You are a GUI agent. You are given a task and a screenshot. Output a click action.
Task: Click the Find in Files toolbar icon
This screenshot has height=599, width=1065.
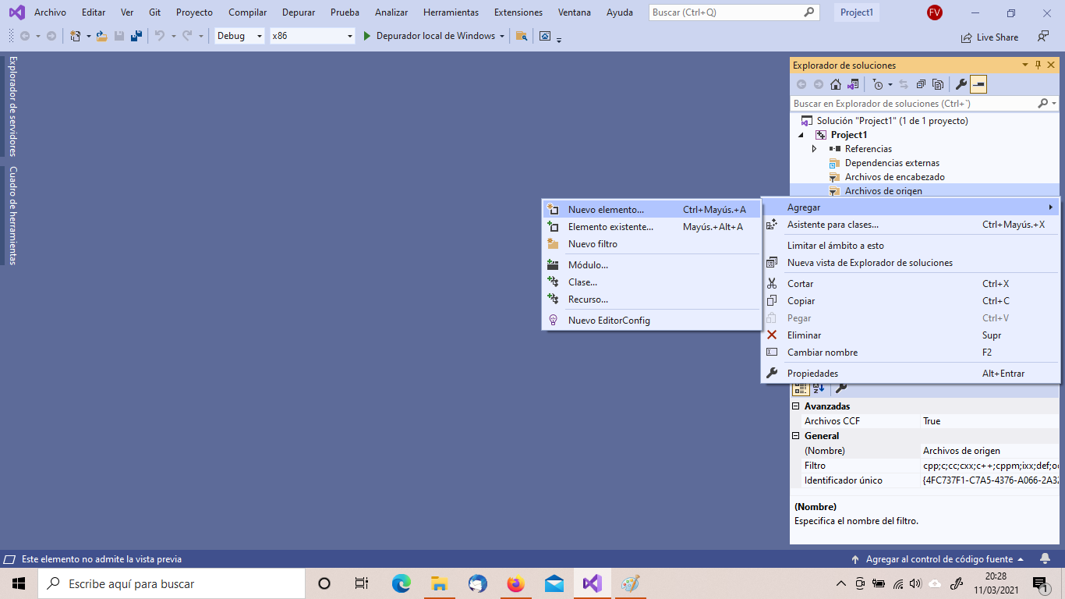[x=522, y=36]
